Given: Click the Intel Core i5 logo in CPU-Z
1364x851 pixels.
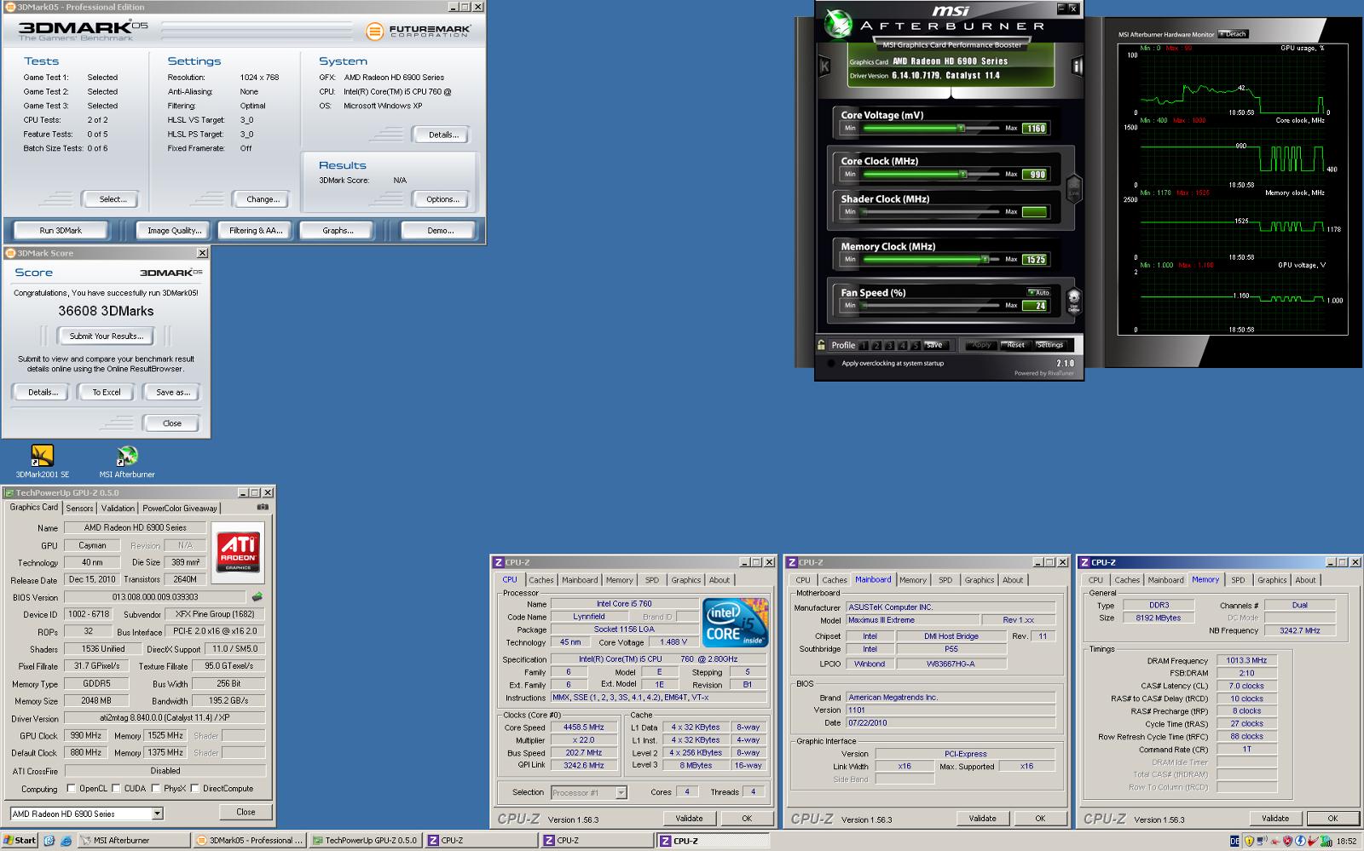Looking at the screenshot, I should (736, 622).
